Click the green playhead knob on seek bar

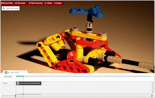point(23,76)
